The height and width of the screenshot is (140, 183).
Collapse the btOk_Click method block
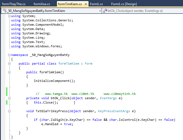coord(9,98)
